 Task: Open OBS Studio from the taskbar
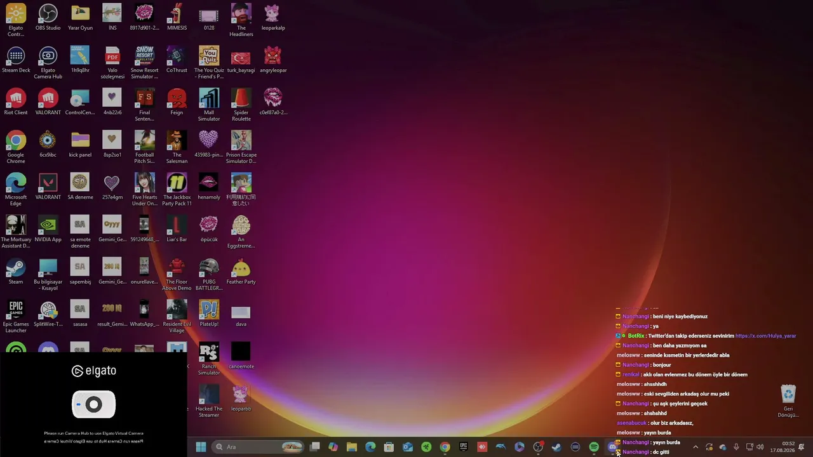pos(538,447)
